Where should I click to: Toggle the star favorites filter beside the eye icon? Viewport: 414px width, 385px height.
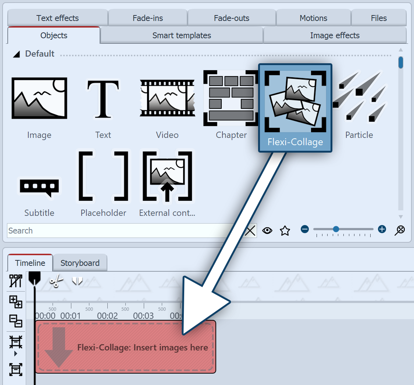tap(285, 231)
